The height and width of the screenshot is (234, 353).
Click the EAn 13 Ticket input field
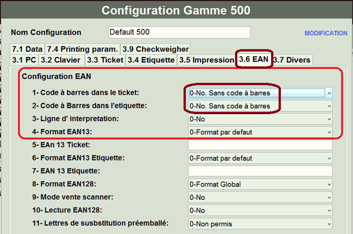click(x=260, y=145)
